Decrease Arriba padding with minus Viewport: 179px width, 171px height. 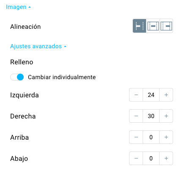click(136, 137)
